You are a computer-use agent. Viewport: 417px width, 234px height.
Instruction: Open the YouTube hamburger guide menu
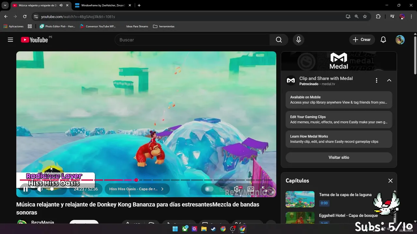pyautogui.click(x=10, y=40)
